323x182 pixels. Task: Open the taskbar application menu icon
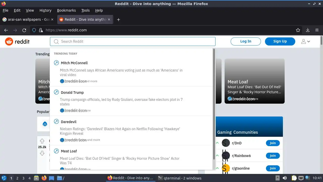point(4,178)
